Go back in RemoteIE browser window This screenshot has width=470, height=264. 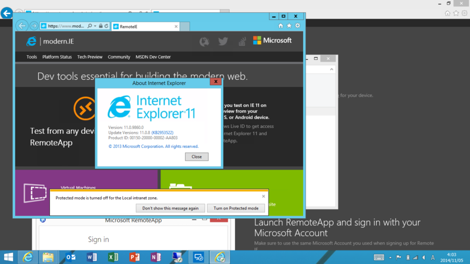coord(22,26)
